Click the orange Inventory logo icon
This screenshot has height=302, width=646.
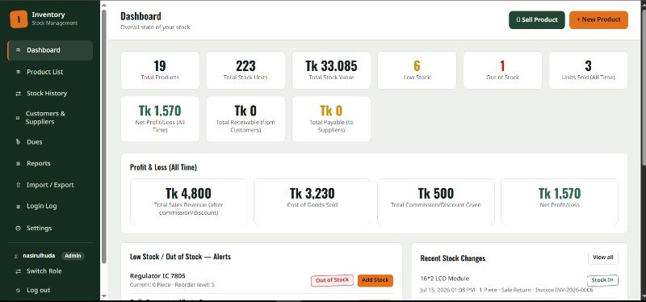tap(19, 19)
